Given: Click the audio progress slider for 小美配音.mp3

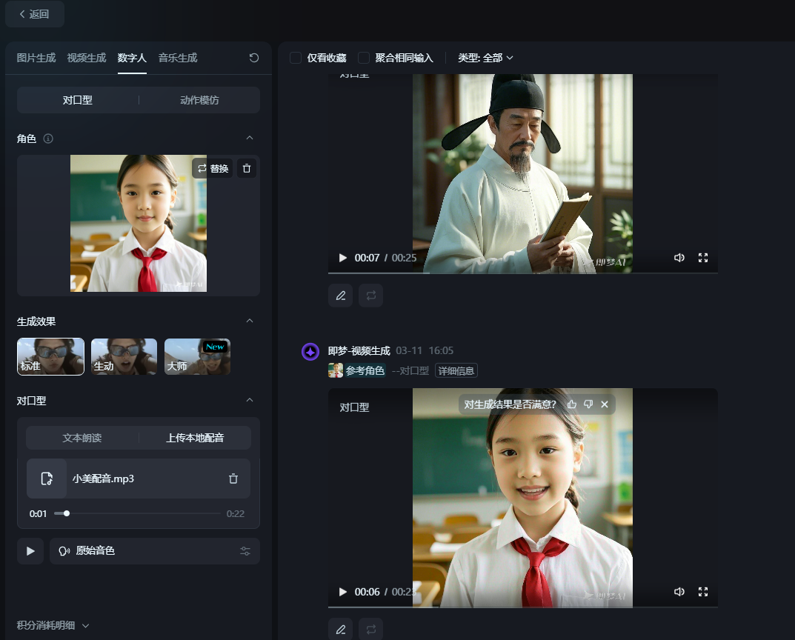Looking at the screenshot, I should pos(137,513).
